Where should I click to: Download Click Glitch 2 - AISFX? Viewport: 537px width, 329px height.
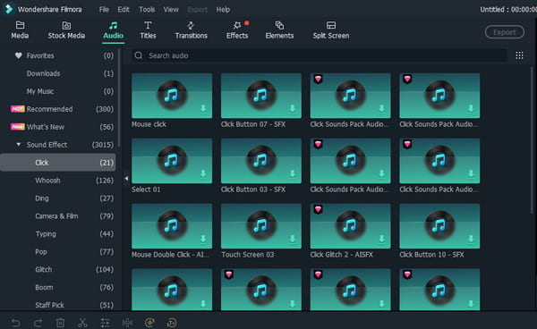click(381, 239)
